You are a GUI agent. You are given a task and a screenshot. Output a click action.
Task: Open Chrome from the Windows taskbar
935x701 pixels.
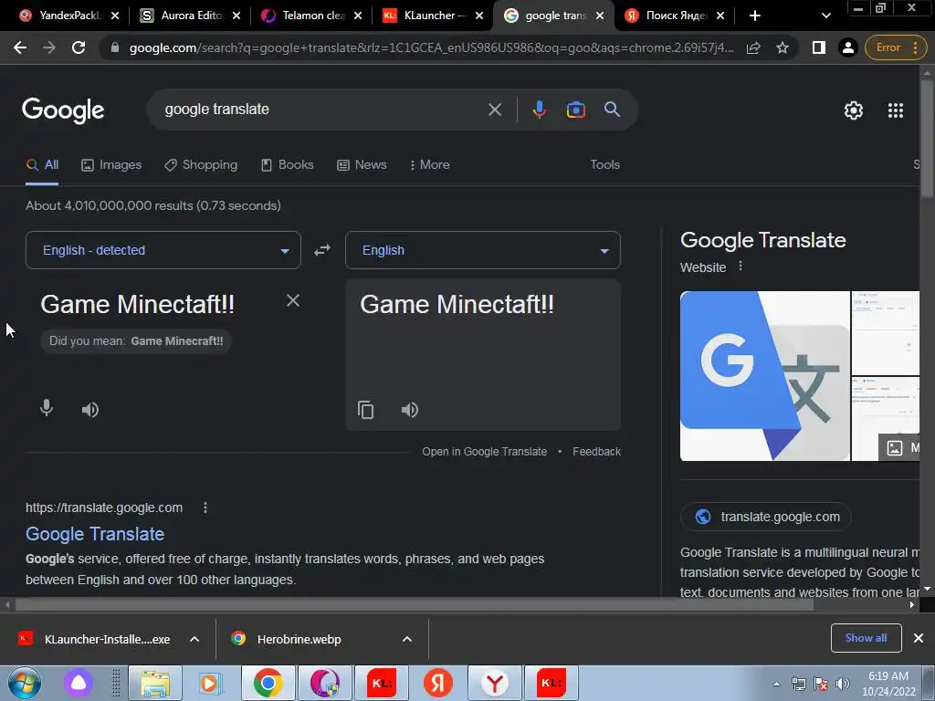(268, 683)
